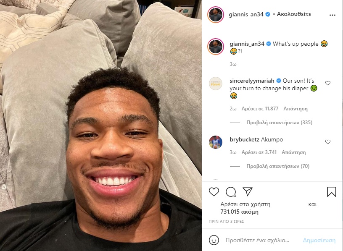The image size is (343, 251).
Task: Save post with bookmark icon
Action: [331, 191]
